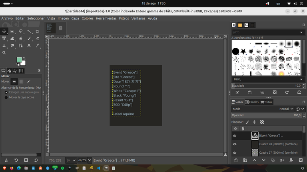307x172 pixels.
Task: Select the Fuzzy Select wand tool
Action: click(x=29, y=31)
